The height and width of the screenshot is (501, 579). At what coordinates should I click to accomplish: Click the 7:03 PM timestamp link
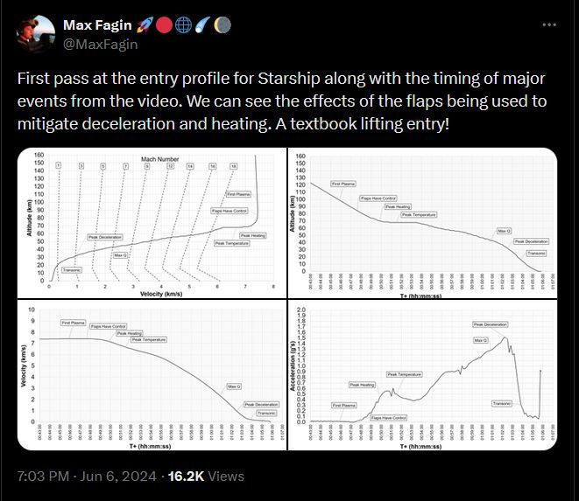(45, 477)
